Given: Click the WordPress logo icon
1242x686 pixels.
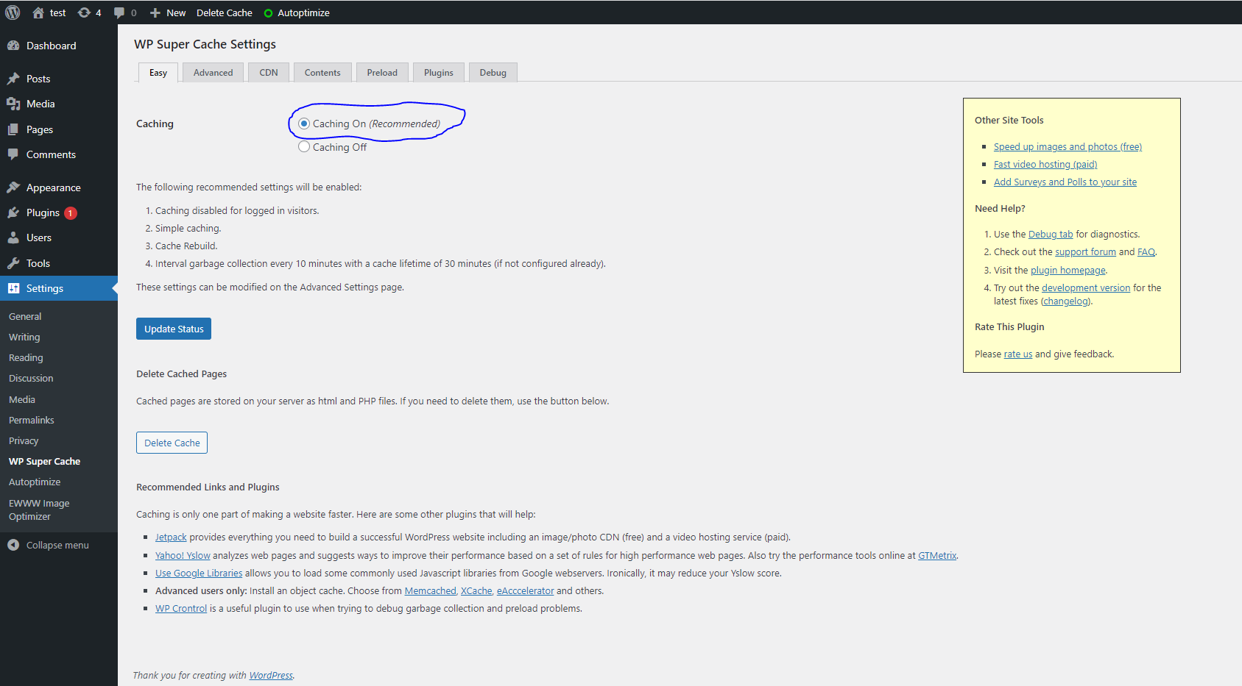Looking at the screenshot, I should pyautogui.click(x=13, y=12).
